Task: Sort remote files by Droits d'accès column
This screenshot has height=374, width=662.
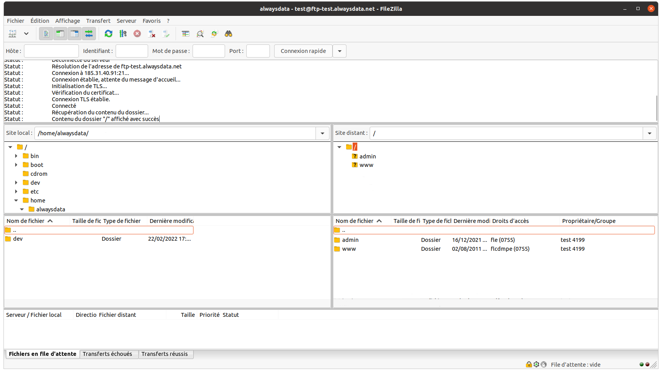Action: (510, 221)
